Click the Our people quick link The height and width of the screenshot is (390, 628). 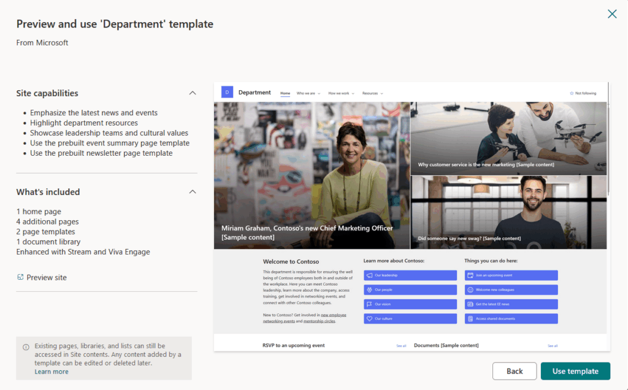[x=410, y=289]
